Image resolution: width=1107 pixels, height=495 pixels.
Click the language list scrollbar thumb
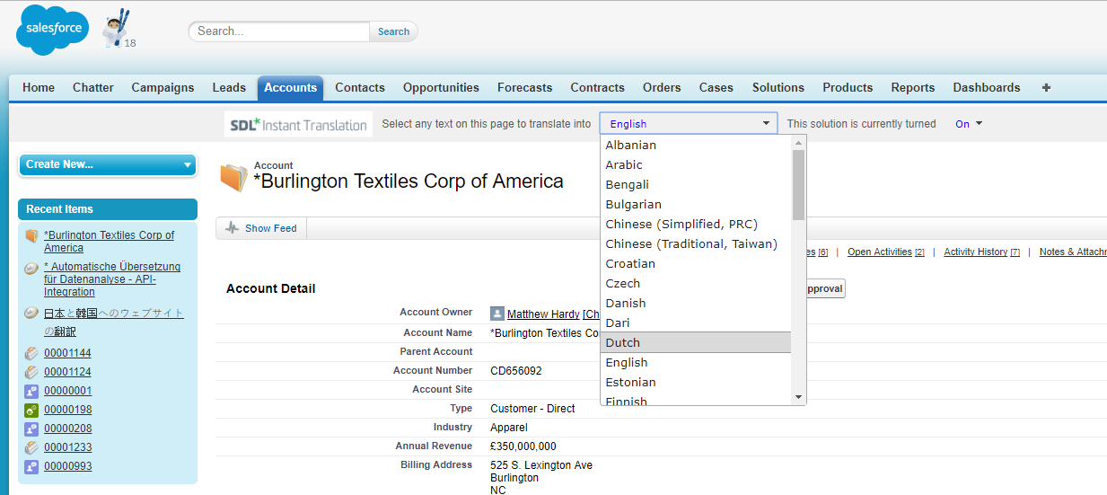pos(798,185)
